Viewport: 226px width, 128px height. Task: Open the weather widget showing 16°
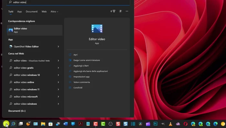tap(28, 123)
